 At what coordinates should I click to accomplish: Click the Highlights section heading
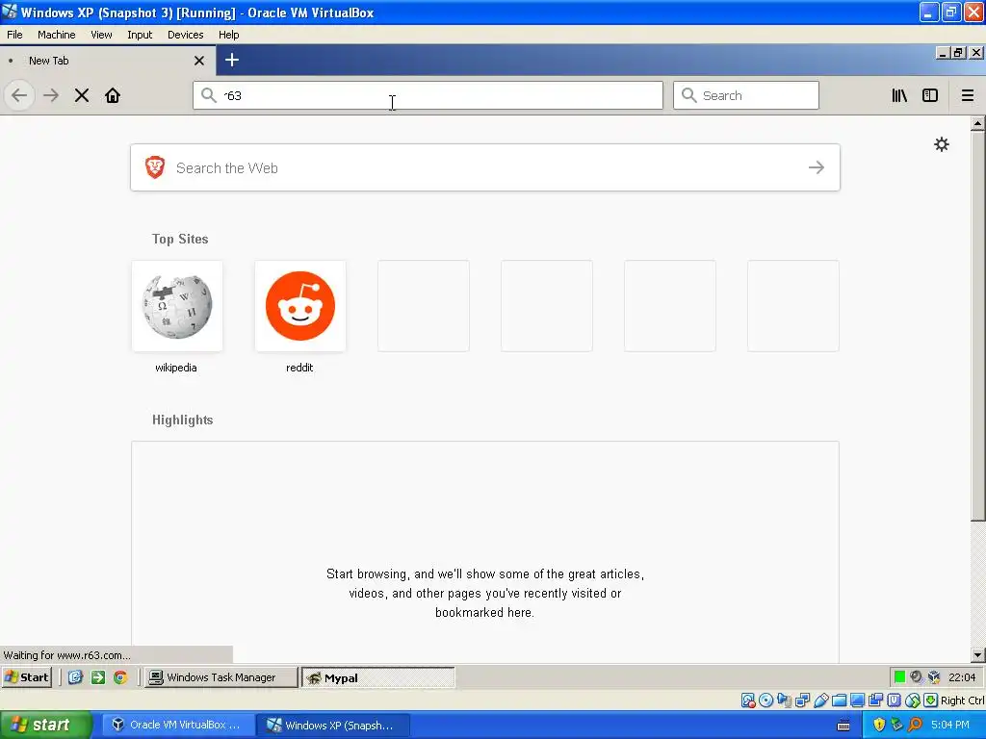[x=182, y=420]
